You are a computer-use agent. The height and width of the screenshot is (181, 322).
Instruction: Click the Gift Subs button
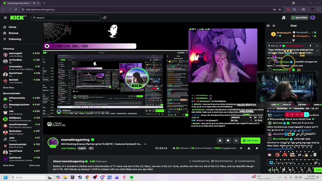[x=251, y=141]
